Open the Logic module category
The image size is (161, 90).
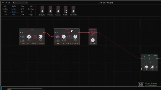pos(31,15)
